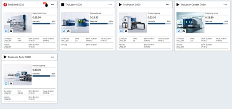Open the three-dot menu of TruBend 5030
232x109 pixels.
point(52,5)
